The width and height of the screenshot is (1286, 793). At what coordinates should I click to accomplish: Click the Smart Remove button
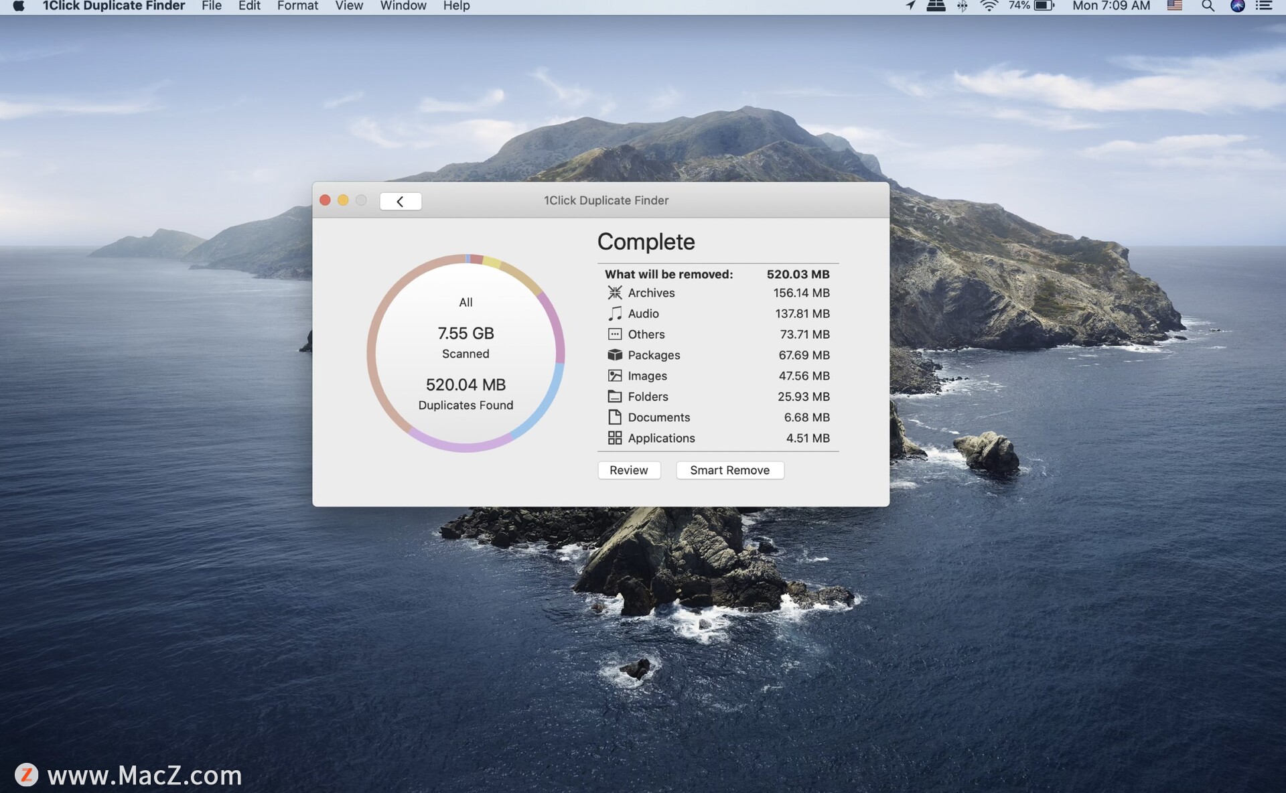[730, 470]
